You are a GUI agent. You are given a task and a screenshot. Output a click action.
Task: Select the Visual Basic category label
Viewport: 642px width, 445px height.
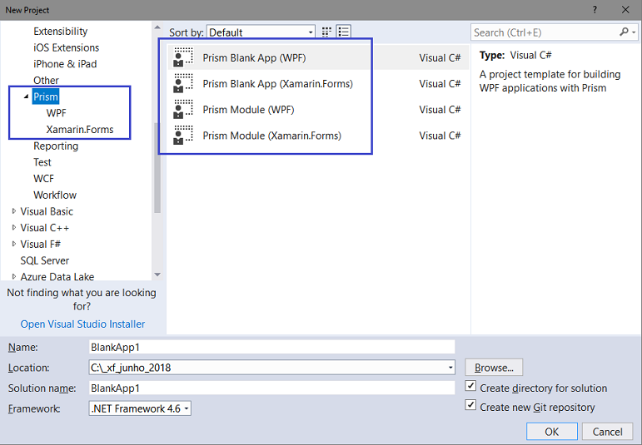click(x=47, y=211)
